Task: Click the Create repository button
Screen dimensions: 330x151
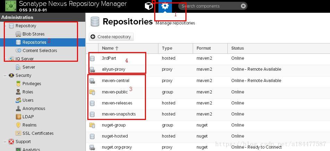Action: (111, 37)
